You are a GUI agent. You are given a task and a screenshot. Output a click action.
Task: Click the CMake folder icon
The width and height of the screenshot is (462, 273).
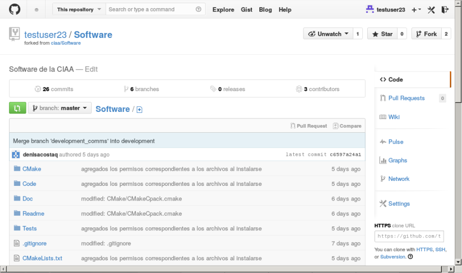(x=17, y=169)
